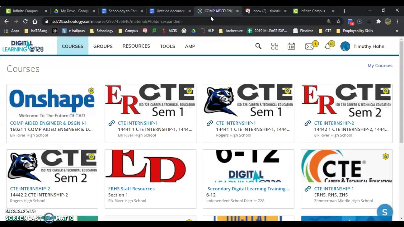Open HLP bookmark folder
Screen dimensions: 404x227
pos(207,31)
